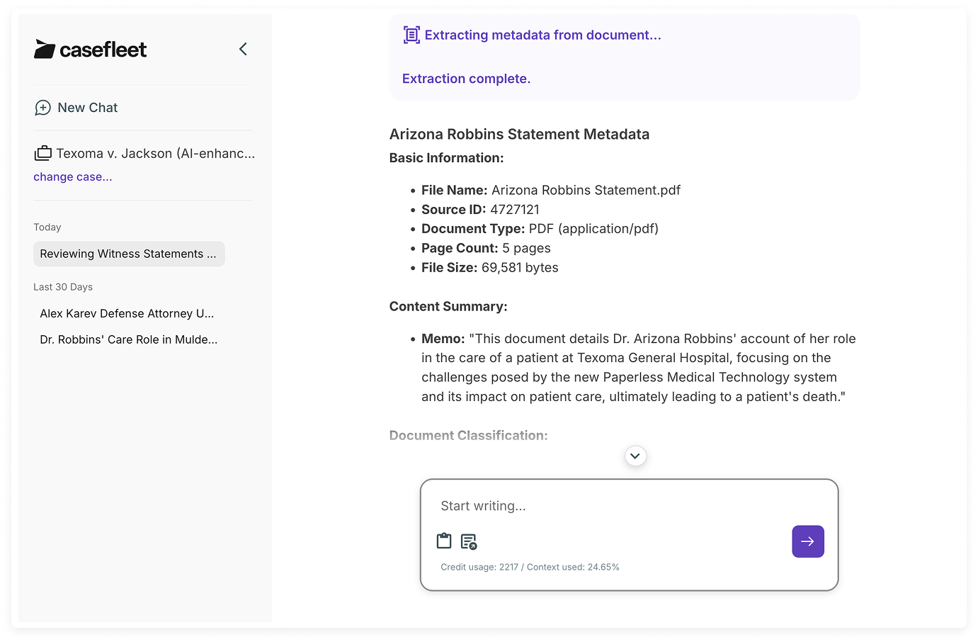Click the metadata extraction icon in the status banner
This screenshot has height=642, width=978.
point(411,34)
